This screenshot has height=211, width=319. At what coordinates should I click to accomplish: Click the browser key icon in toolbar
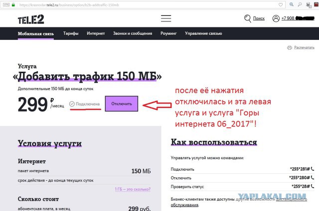[x=300, y=4]
